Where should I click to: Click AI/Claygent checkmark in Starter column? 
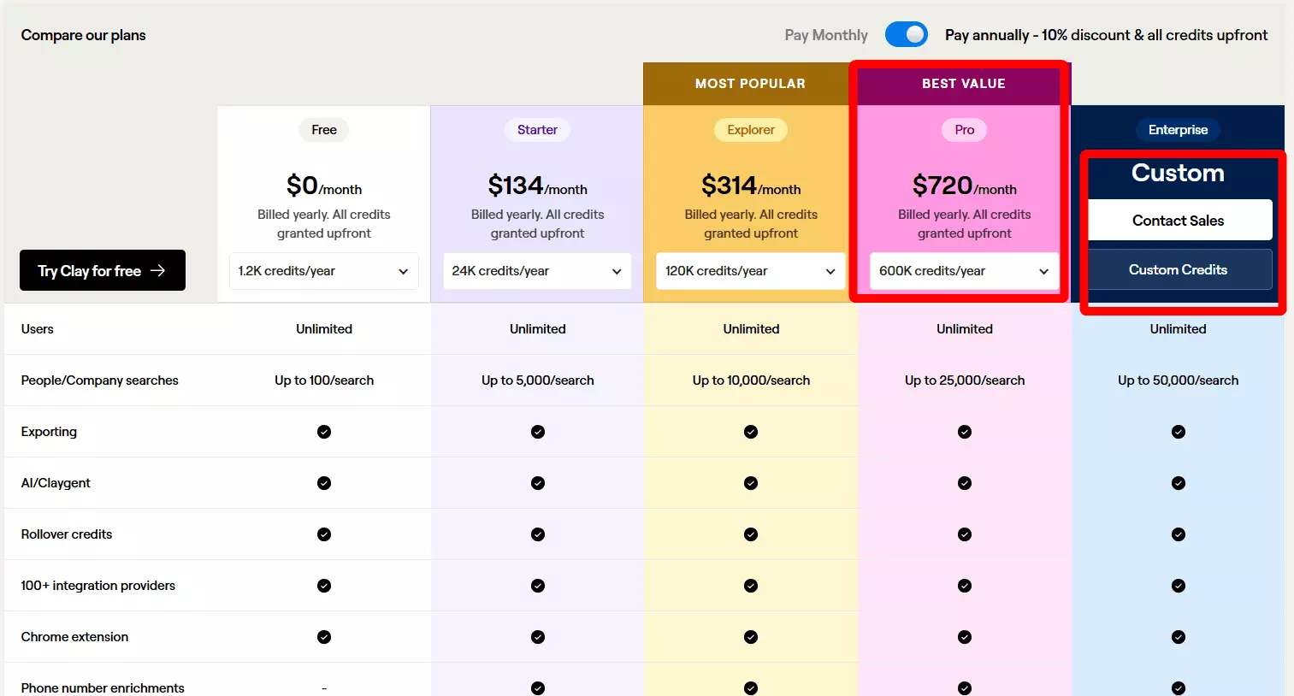538,483
